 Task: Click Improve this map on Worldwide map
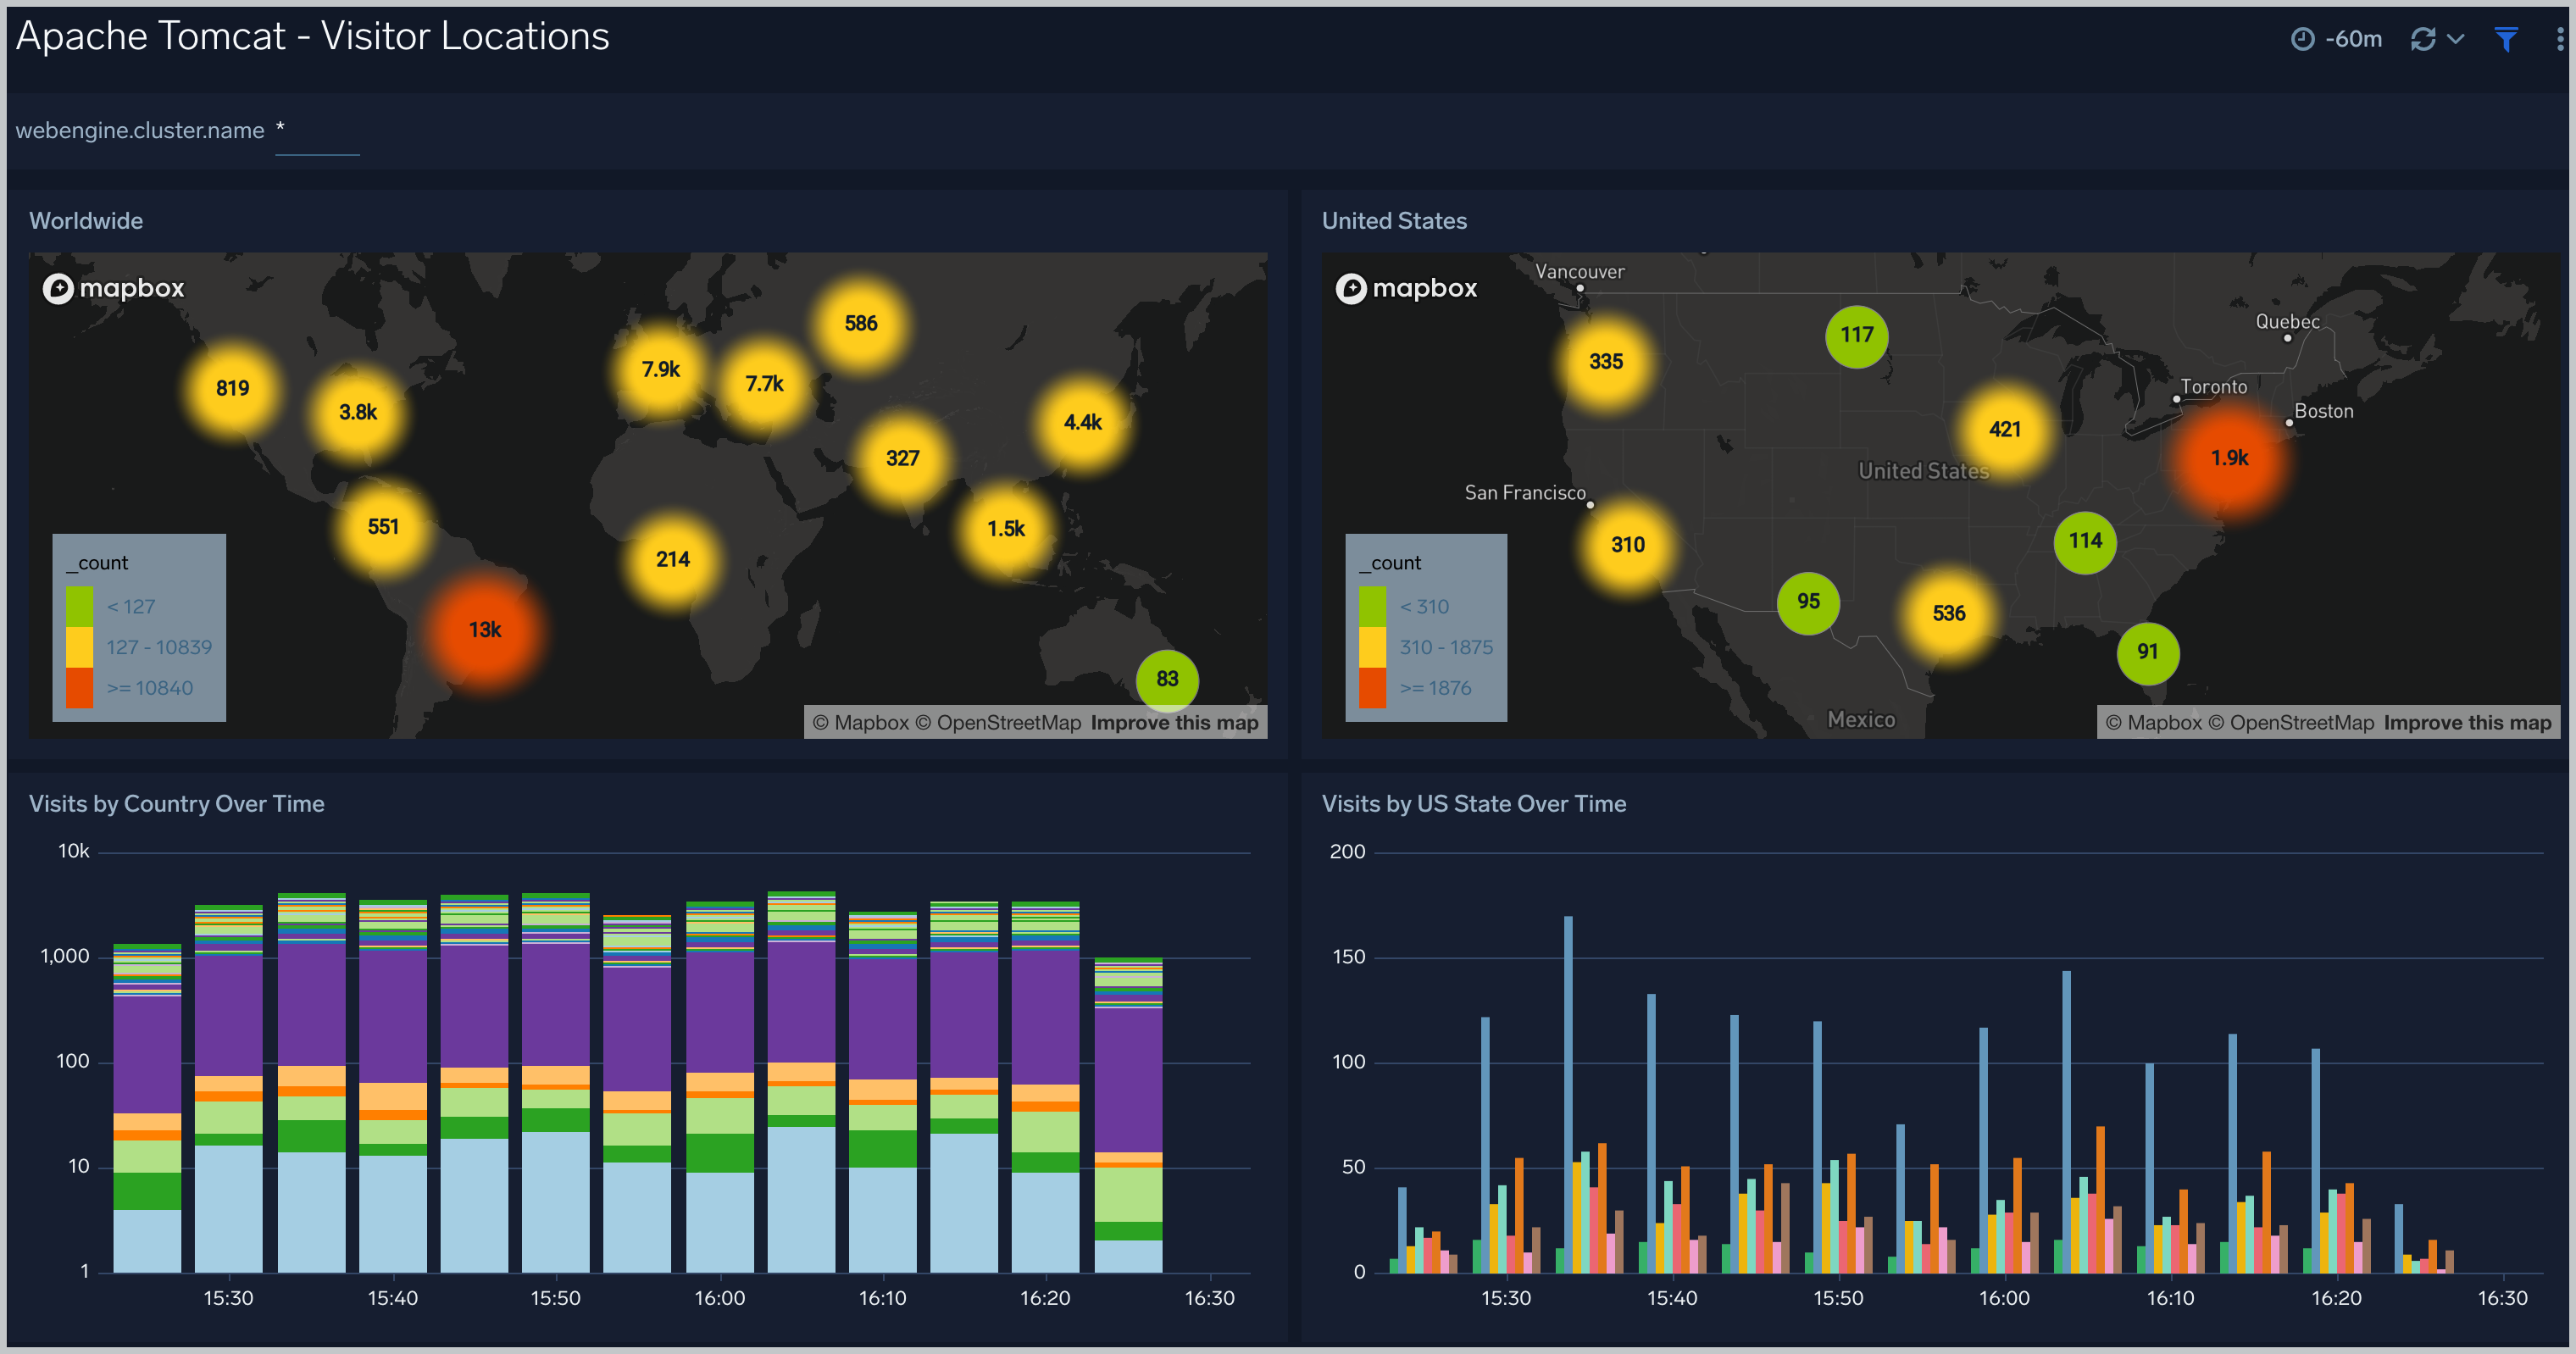point(1174,722)
